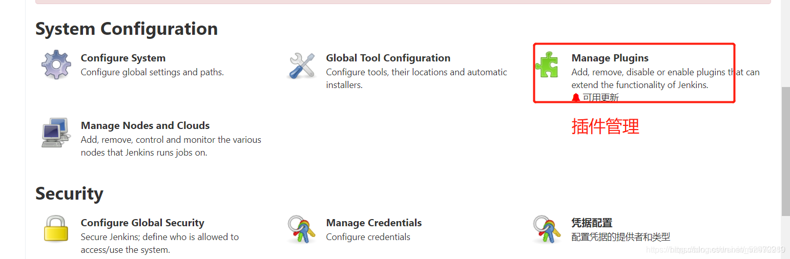The height and width of the screenshot is (259, 790).
Task: Open the Manage Plugins title link
Action: (610, 58)
